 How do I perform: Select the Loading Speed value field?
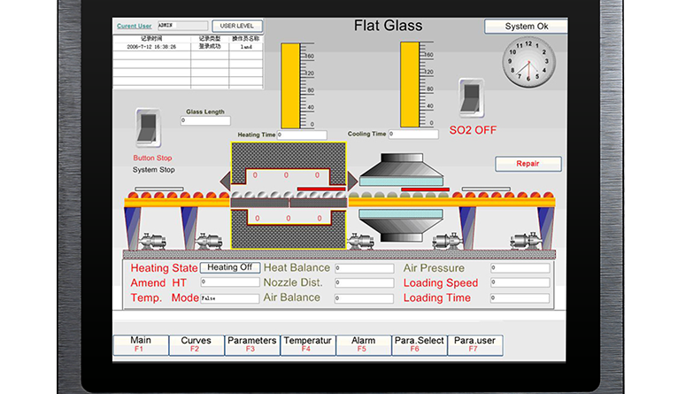[x=519, y=283]
